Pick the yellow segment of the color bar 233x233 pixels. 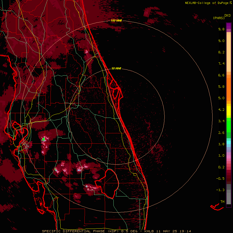click(229, 111)
